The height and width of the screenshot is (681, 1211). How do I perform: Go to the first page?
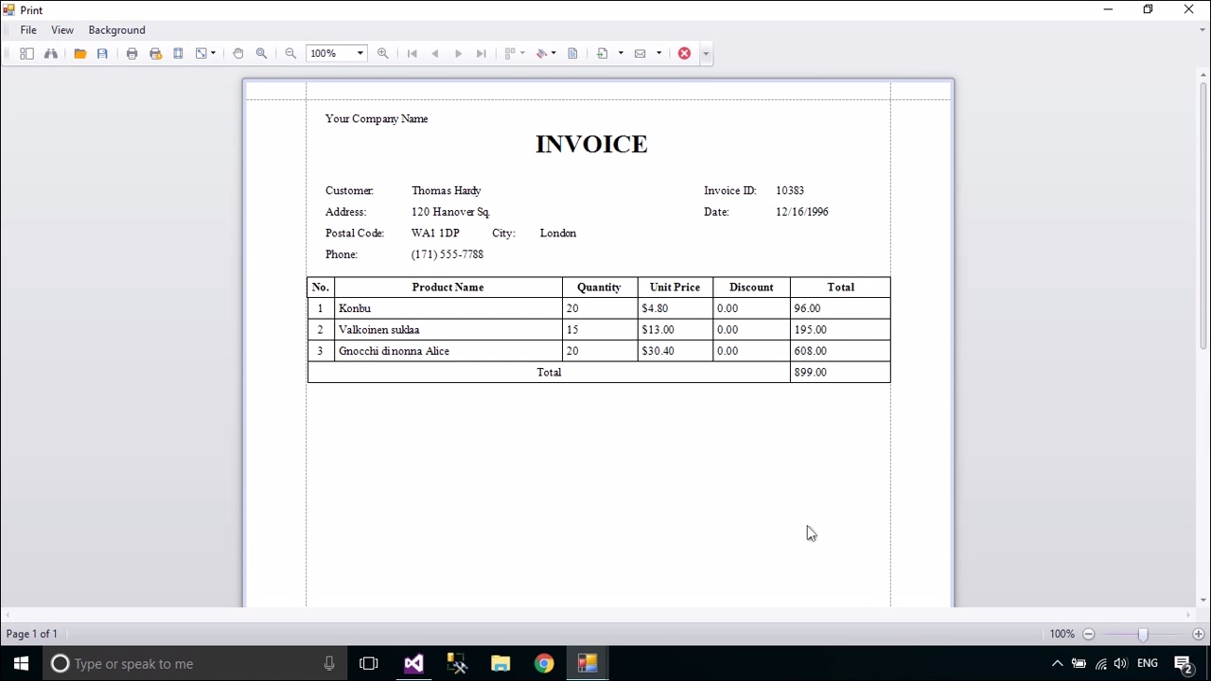[412, 54]
